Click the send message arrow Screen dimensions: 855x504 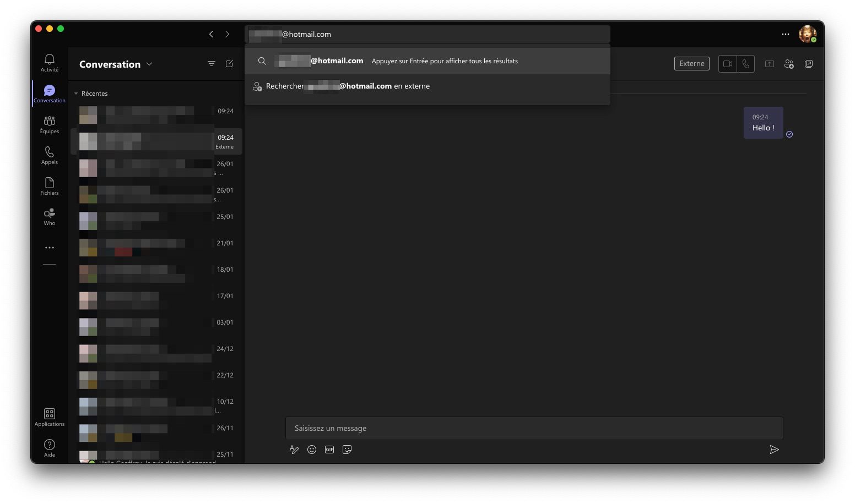coord(774,450)
